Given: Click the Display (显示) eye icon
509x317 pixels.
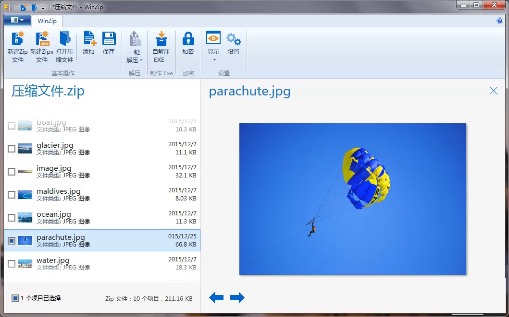Looking at the screenshot, I should click(213, 38).
